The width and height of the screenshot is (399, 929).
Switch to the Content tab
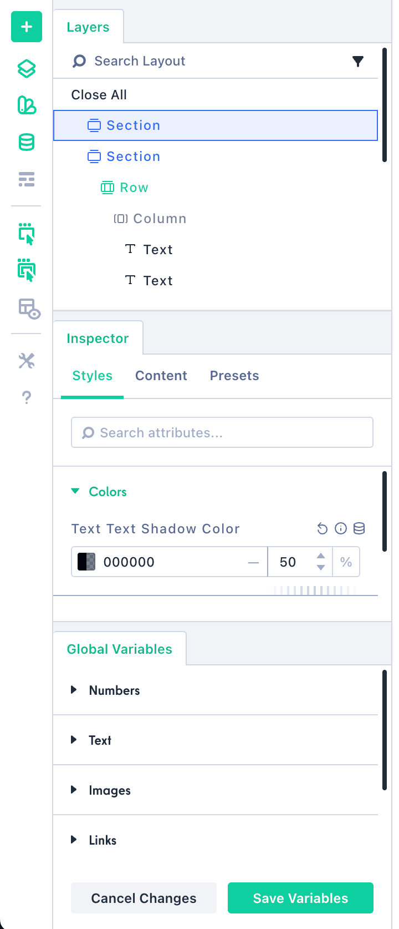(x=161, y=376)
